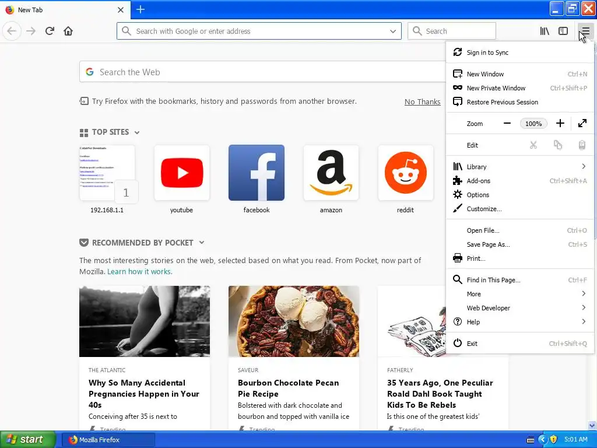The height and width of the screenshot is (448, 597).
Task: Exit Firefox from the menu
Action: tap(519, 344)
